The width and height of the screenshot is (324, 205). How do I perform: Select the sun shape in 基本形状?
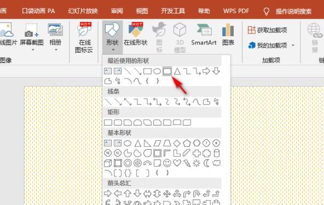[x=196, y=163]
